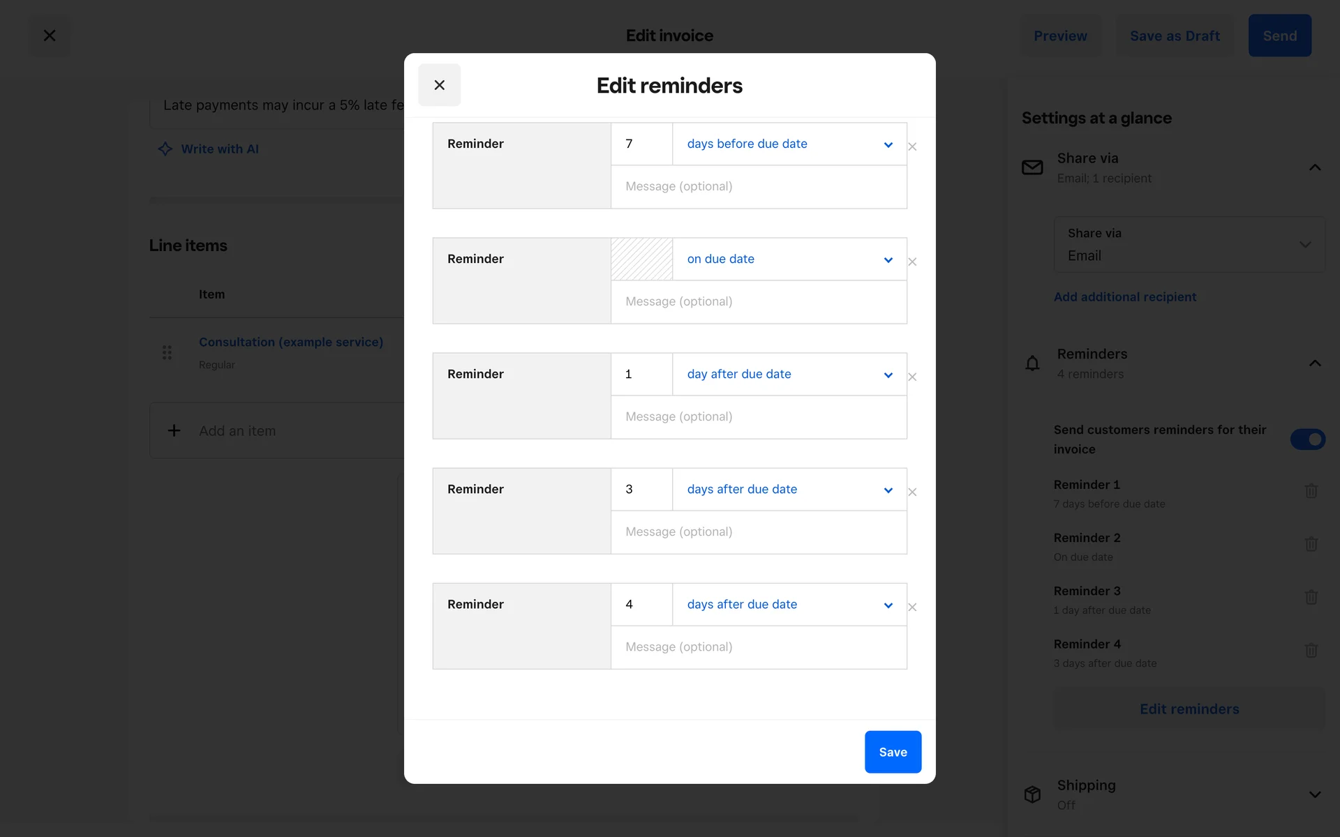
Task: Click Save in the reminders dialog
Action: (x=893, y=752)
